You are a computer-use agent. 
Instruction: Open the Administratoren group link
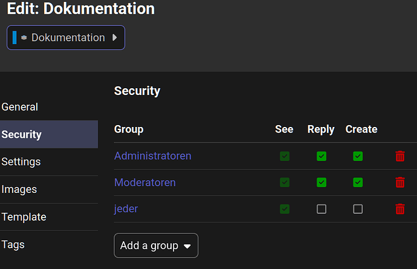pyautogui.click(x=153, y=156)
